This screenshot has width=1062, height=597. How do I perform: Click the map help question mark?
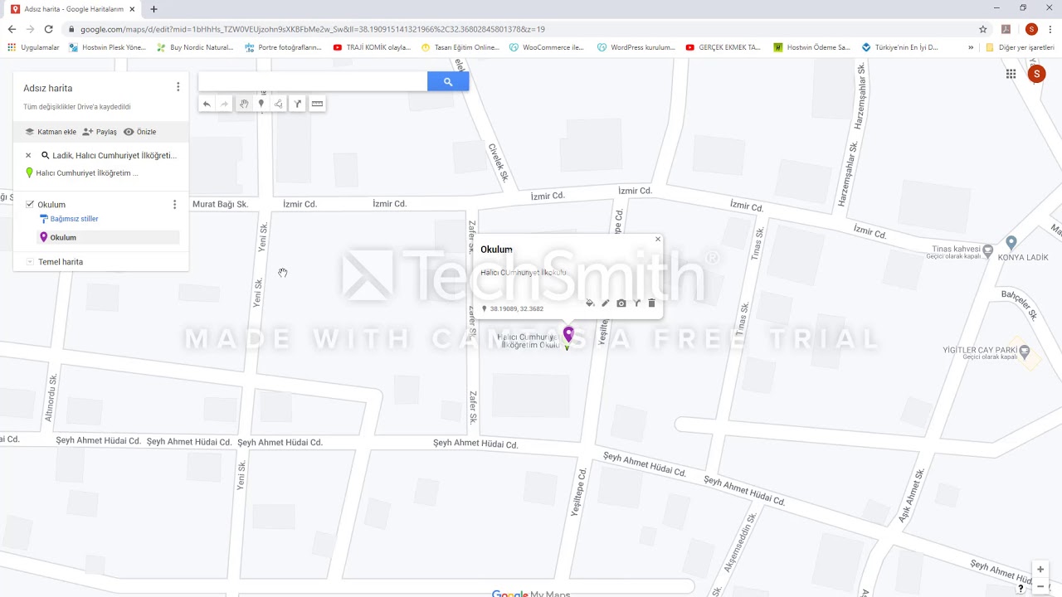[x=1021, y=588]
